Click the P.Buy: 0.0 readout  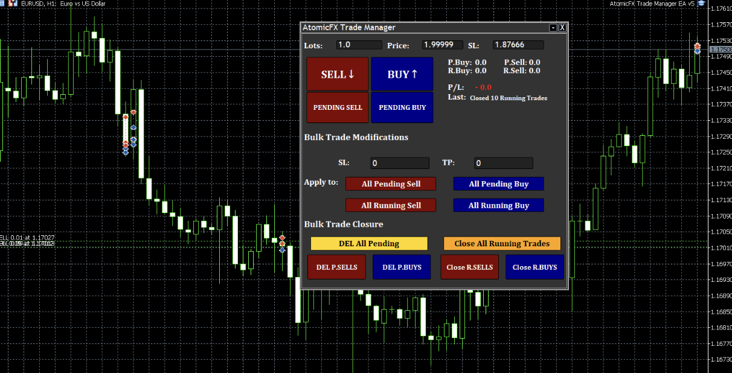(467, 62)
